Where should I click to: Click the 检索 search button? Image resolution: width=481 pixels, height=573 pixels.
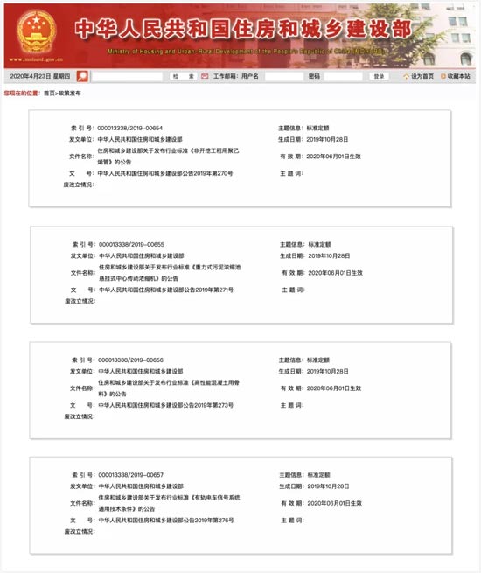click(x=184, y=76)
